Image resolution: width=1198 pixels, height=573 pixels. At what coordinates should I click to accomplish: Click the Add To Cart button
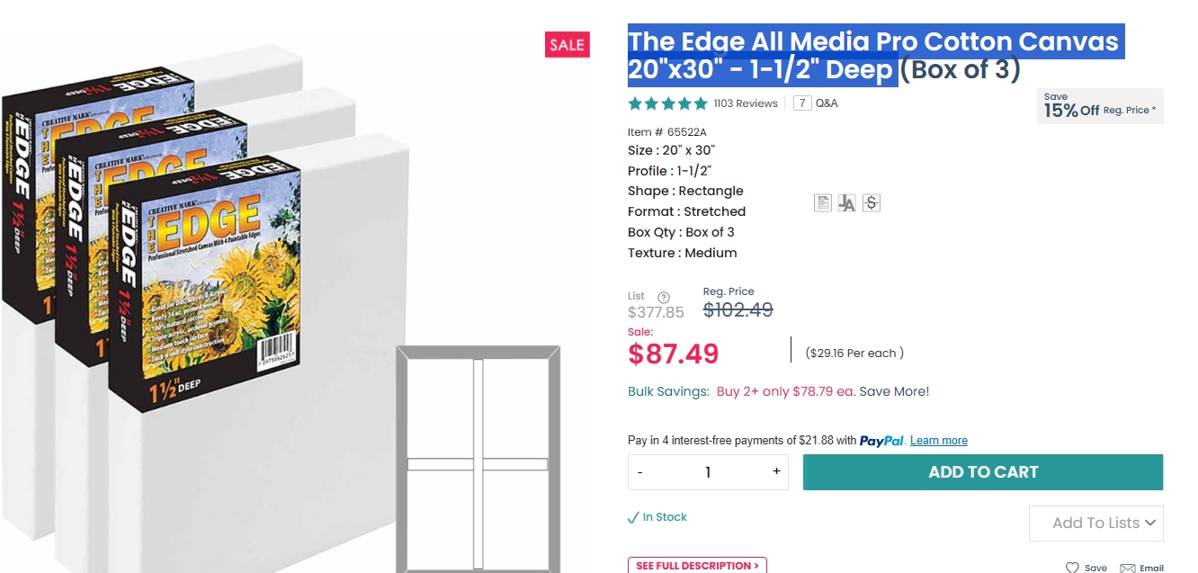982,472
